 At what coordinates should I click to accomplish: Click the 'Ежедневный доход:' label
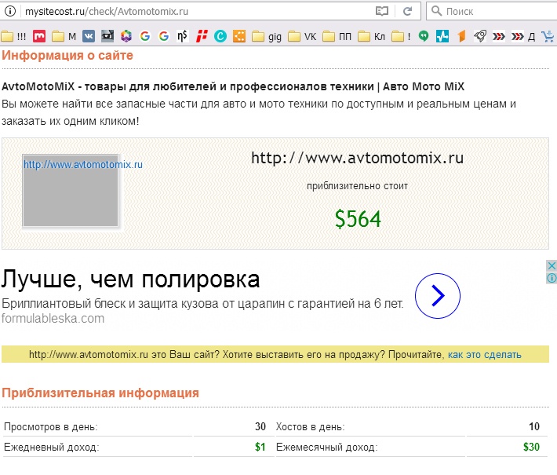52,447
